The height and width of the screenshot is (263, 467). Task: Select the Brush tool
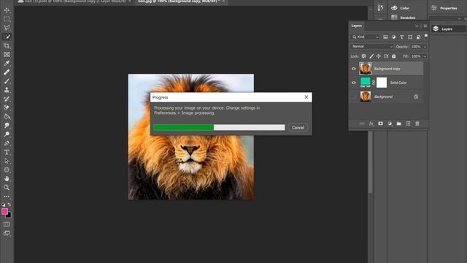[7, 81]
